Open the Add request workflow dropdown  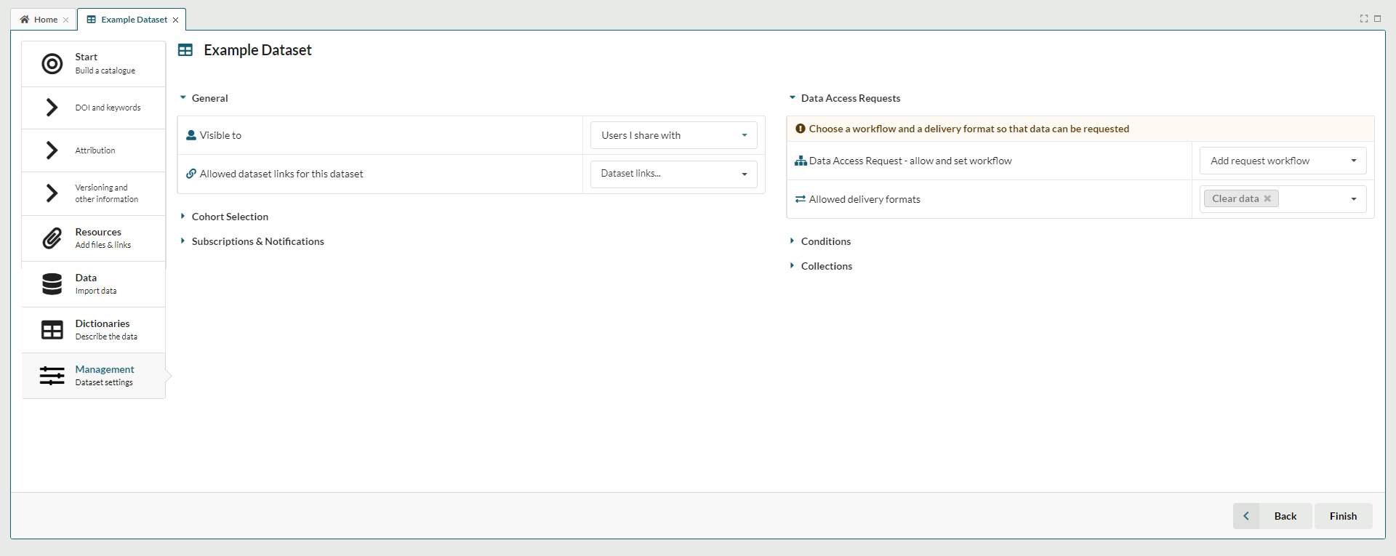click(1283, 161)
